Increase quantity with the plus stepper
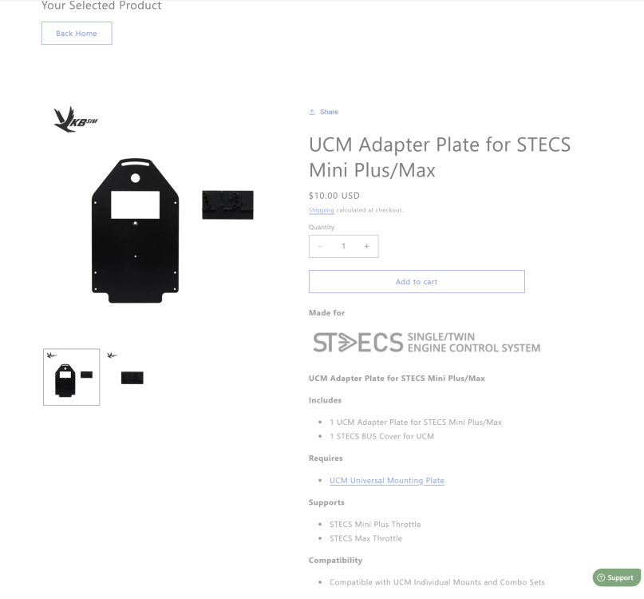The width and height of the screenshot is (644, 599). (366, 246)
